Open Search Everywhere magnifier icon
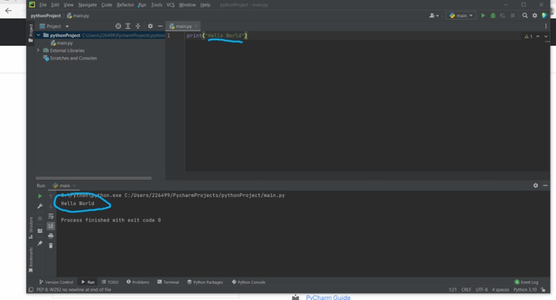This screenshot has height=300, width=556. click(525, 16)
